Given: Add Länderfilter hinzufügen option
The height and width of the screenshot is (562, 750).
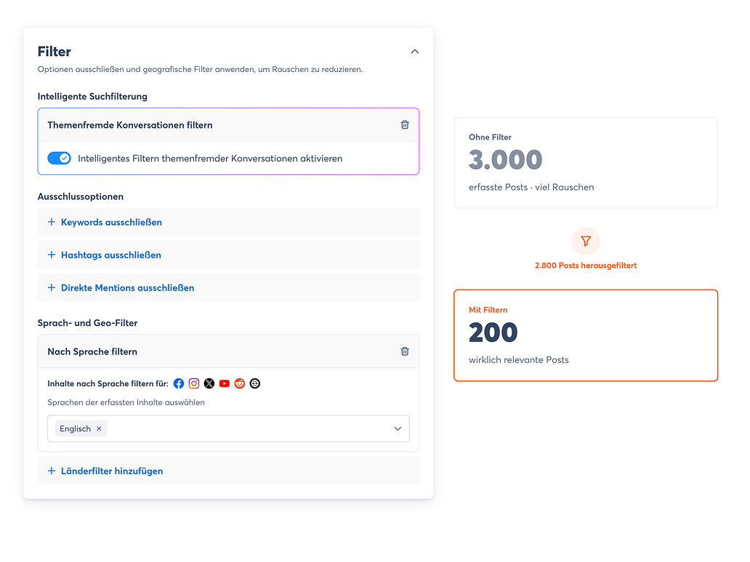Looking at the screenshot, I should pos(229,471).
